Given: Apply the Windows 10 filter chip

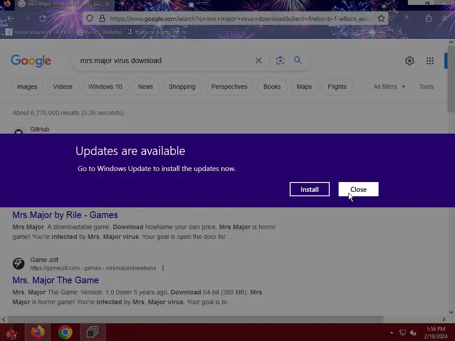Looking at the screenshot, I should click(x=105, y=87).
